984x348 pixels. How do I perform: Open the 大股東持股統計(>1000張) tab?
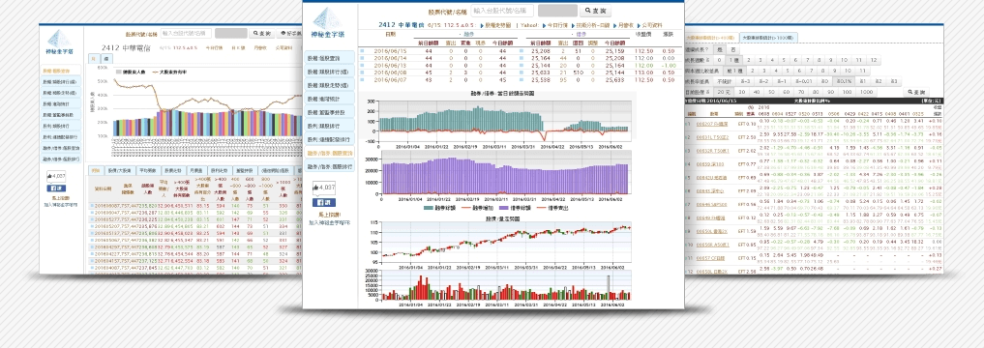770,38
